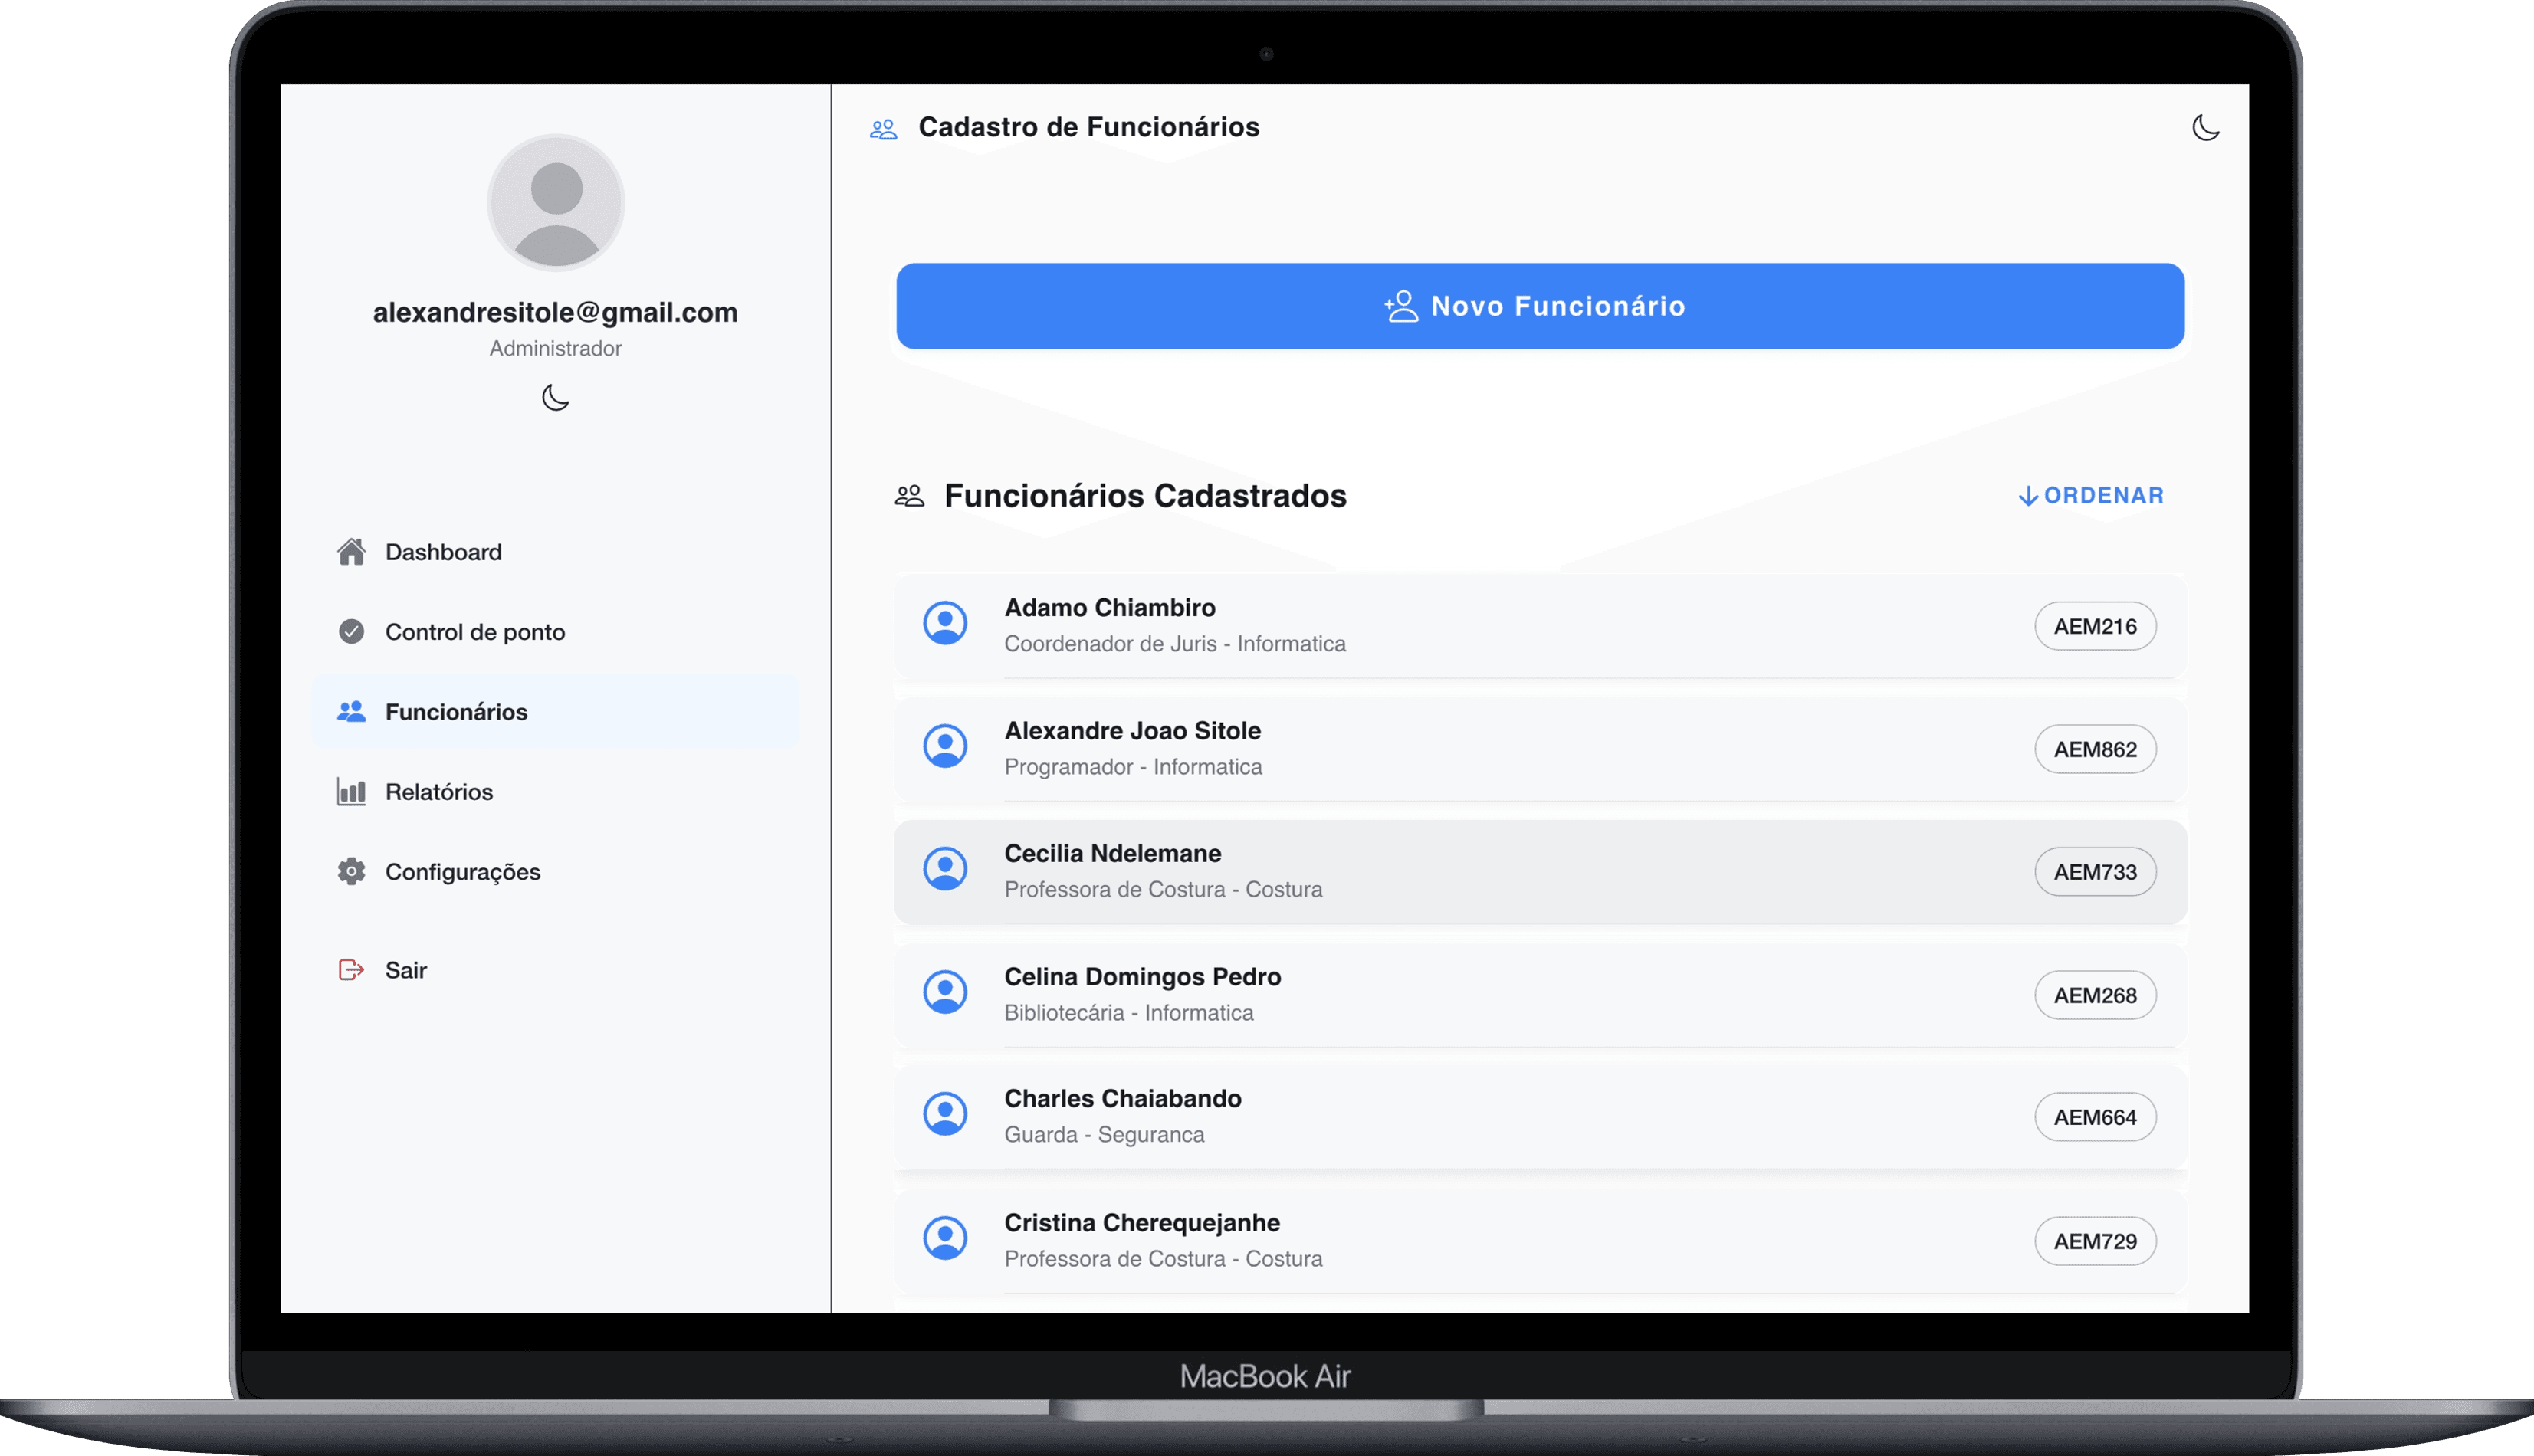The width and height of the screenshot is (2534, 1456).
Task: Open Charles Chaiabando employee row
Action: tap(1540, 1116)
